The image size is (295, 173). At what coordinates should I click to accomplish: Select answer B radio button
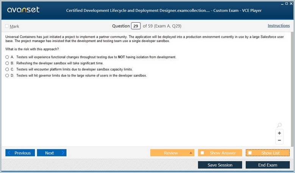tap(7, 63)
